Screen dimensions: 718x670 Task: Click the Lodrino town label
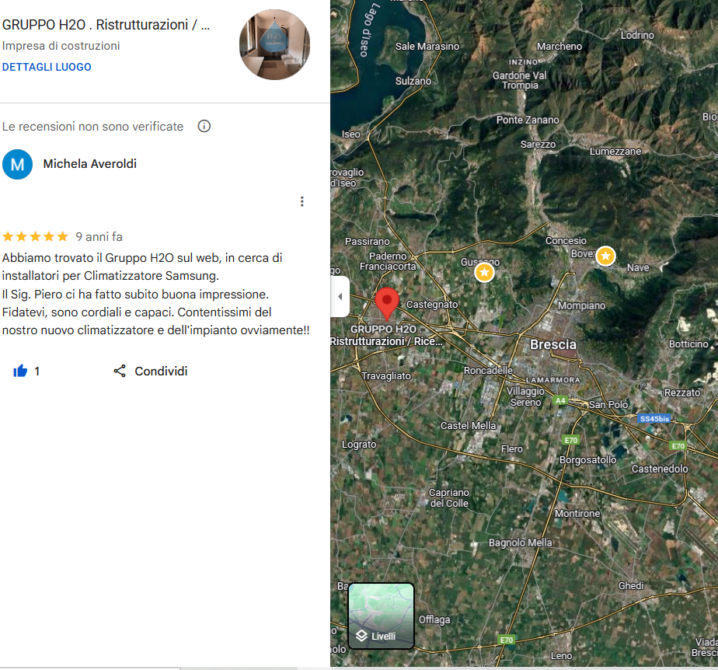637,35
